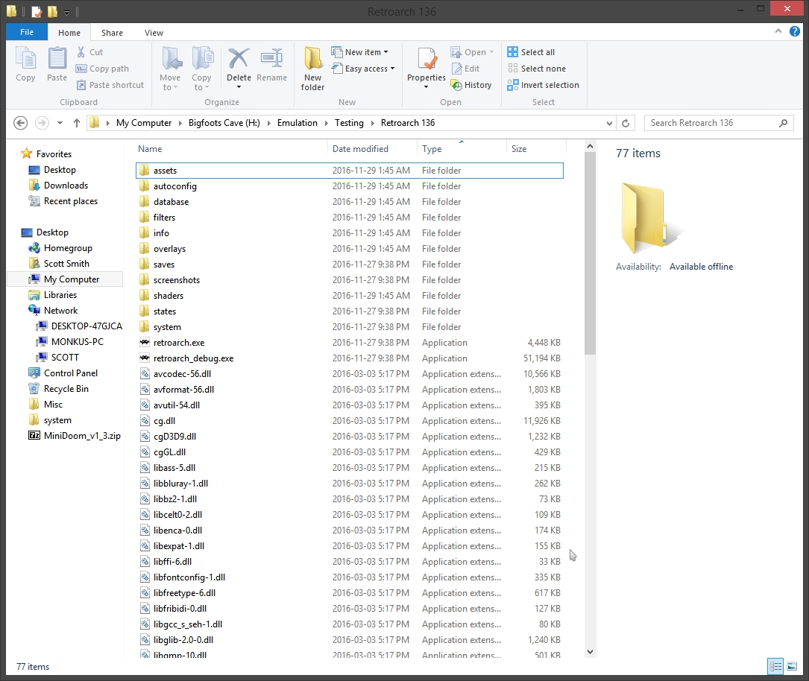Click the Cut scissors option
The height and width of the screenshot is (681, 809).
89,52
